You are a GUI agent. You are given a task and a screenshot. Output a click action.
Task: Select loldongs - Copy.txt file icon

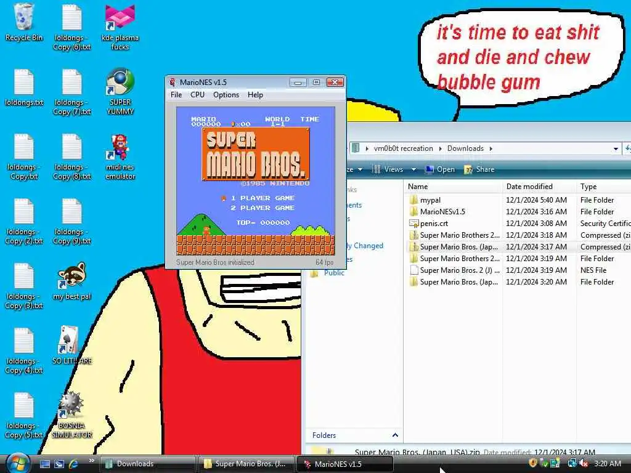click(24, 157)
